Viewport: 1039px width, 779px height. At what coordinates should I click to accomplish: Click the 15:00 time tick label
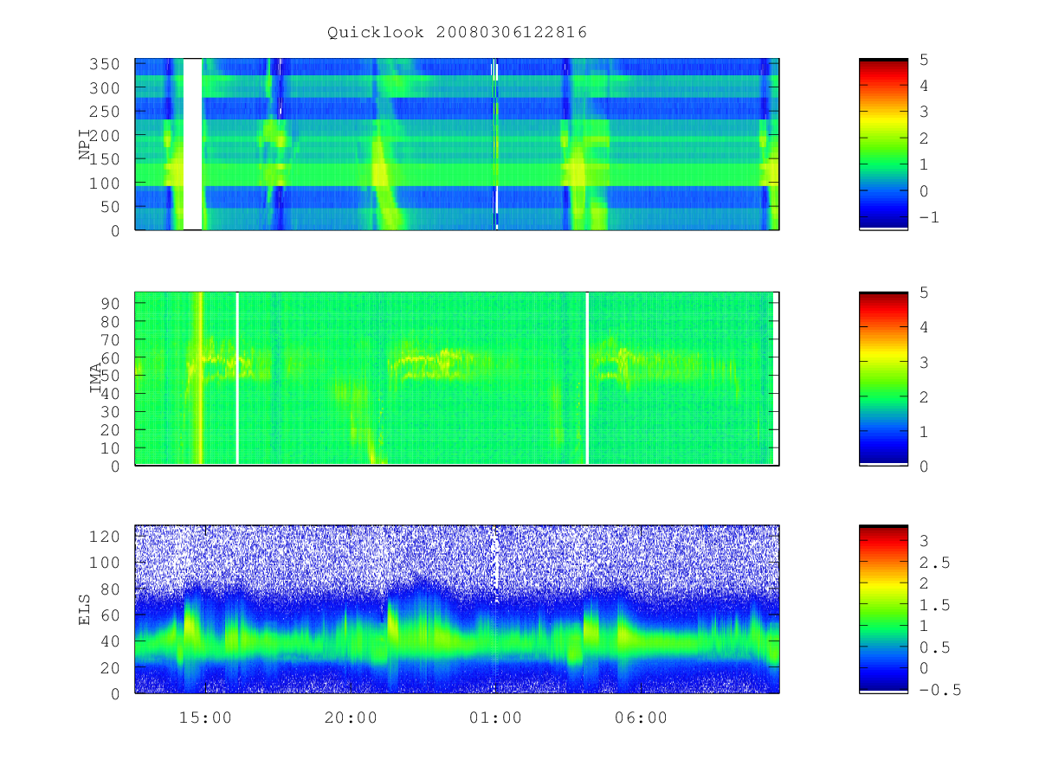click(205, 718)
